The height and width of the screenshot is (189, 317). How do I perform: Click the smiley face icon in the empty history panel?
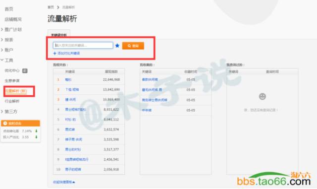[263, 96]
